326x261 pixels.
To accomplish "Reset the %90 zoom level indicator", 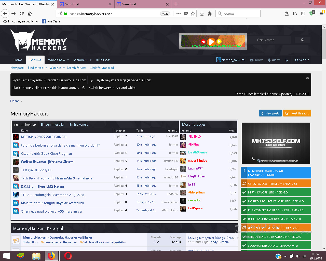I will (x=165, y=14).
